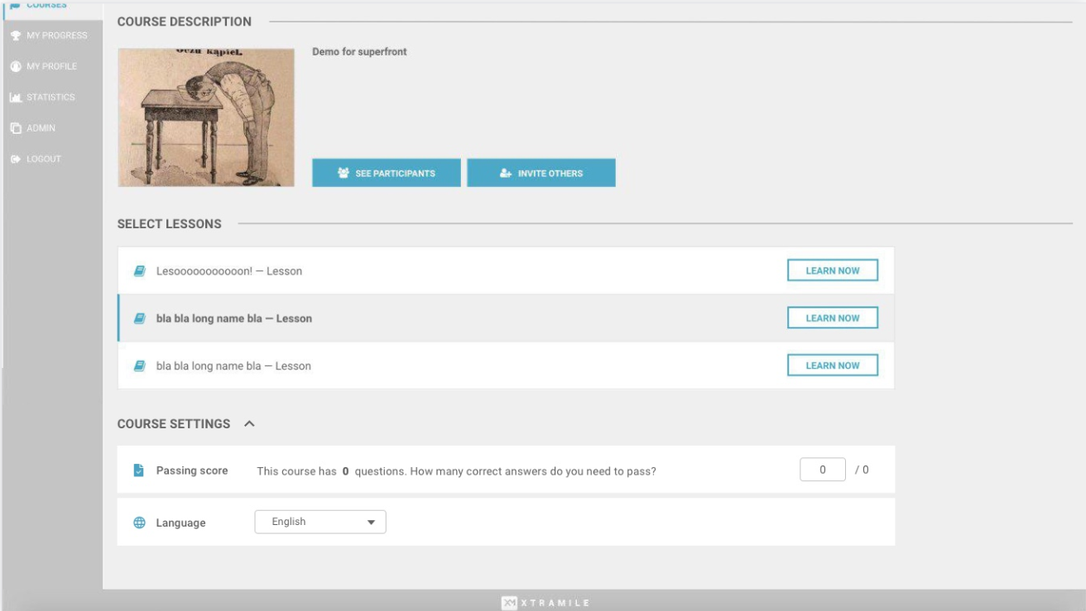Click the group icon on See Participants
Image resolution: width=1086 pixels, height=611 pixels.
[344, 173]
